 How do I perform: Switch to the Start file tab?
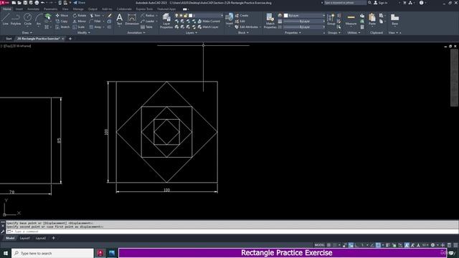coord(9,39)
